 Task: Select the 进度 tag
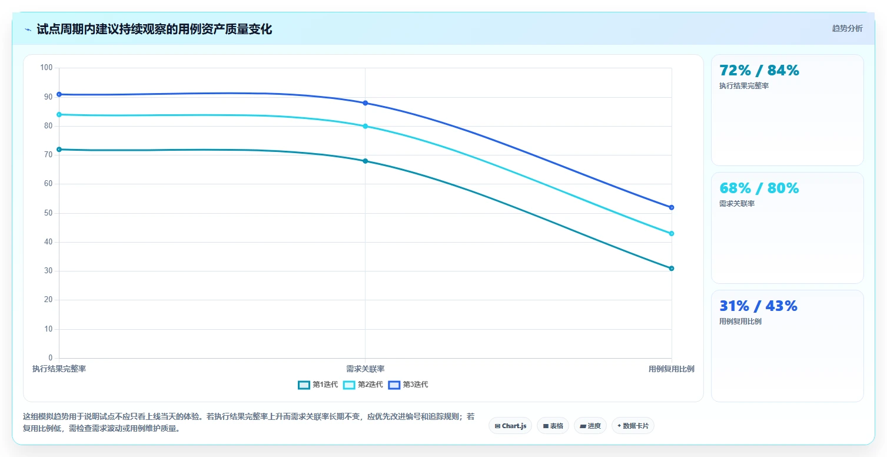(590, 426)
